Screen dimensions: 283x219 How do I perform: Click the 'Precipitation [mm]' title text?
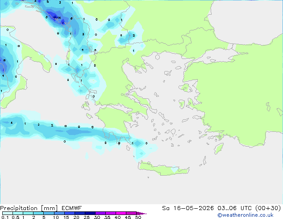(29, 208)
